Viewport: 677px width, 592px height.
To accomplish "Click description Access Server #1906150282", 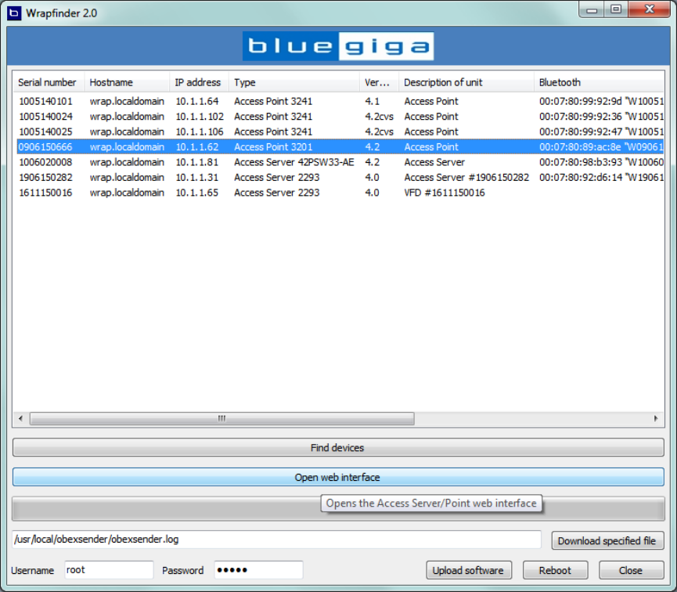I will [x=466, y=178].
